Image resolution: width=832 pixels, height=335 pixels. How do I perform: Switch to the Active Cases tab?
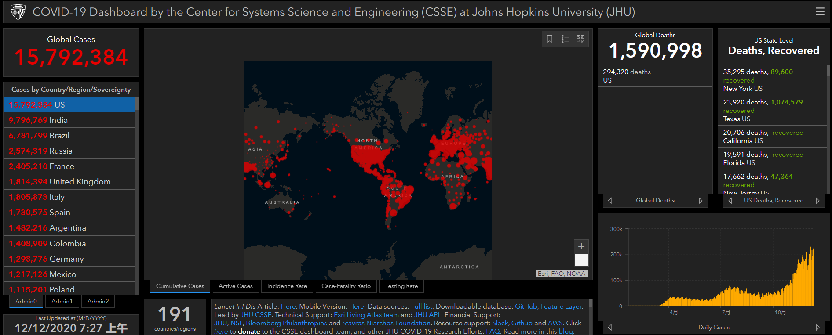tap(236, 286)
